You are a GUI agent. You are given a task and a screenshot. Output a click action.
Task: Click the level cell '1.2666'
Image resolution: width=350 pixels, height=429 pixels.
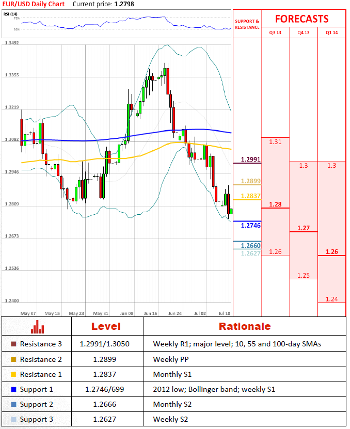pyautogui.click(x=104, y=404)
